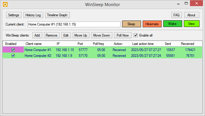Image resolution: width=205 pixels, height=116 pixels.
Task: Edit the selected client
Action: click(66, 35)
